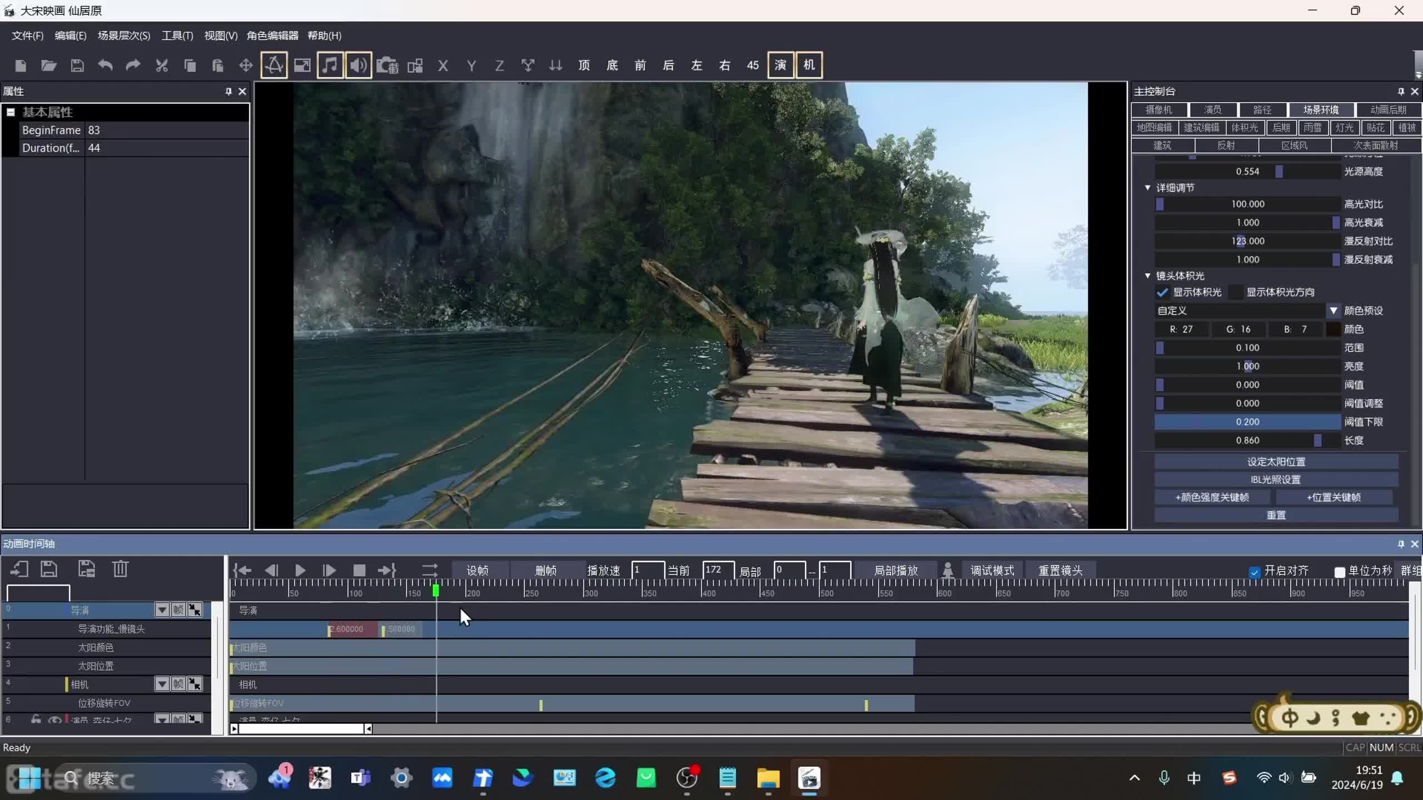Open the 雨雪 sub-tab

click(x=1313, y=128)
